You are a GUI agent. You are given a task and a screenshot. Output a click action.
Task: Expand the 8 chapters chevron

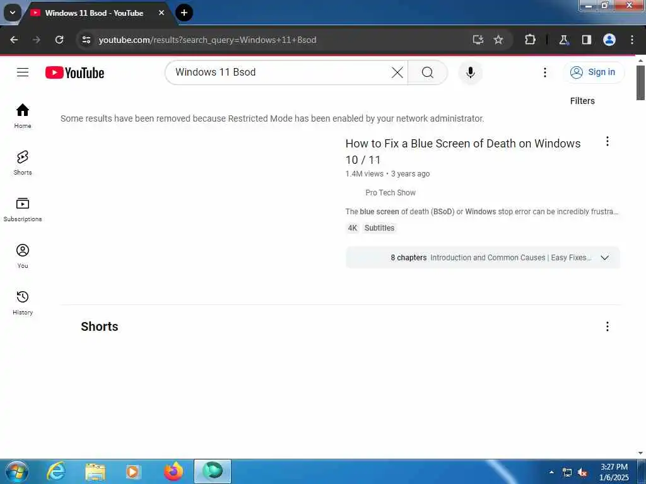pos(604,258)
